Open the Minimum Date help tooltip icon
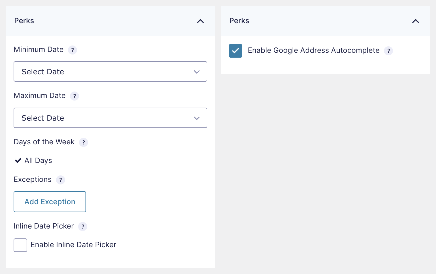 72,50
